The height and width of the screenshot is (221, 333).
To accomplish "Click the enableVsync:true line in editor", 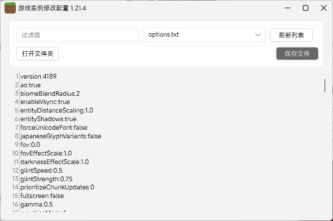I will pos(45,102).
